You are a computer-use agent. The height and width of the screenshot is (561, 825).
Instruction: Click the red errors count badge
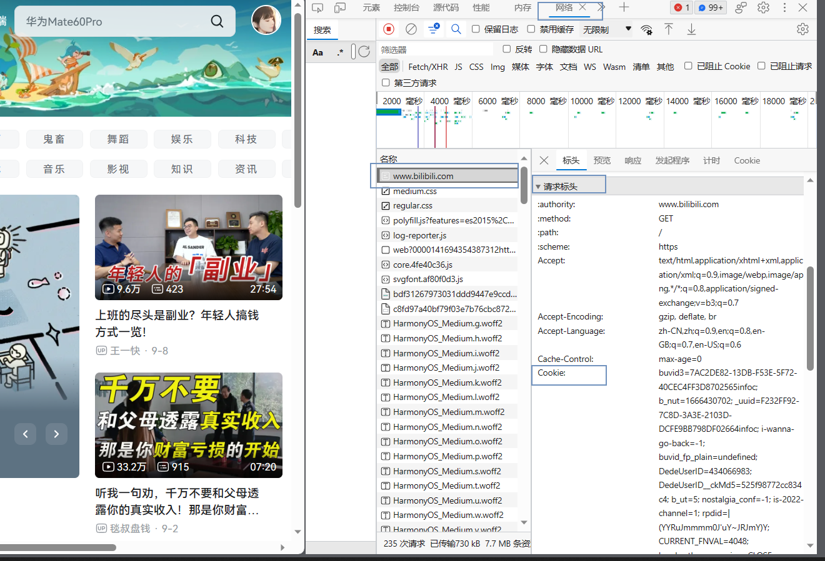(x=681, y=7)
